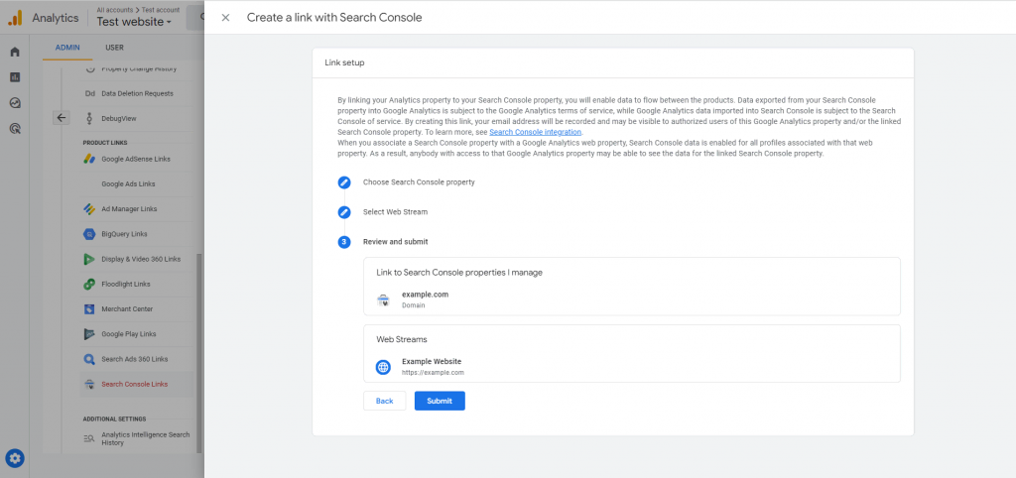Image resolution: width=1016 pixels, height=478 pixels.
Task: Open the Test website property dropdown
Action: tap(134, 22)
